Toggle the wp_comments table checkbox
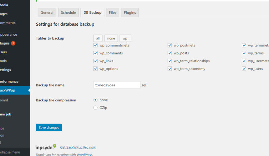 pos(95,53)
